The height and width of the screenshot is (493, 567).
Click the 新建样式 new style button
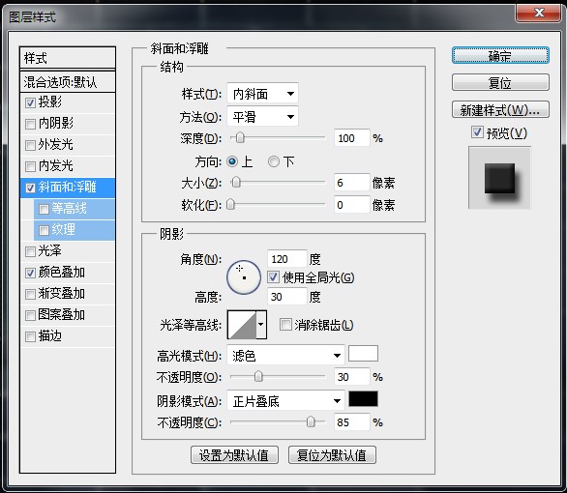pos(500,109)
